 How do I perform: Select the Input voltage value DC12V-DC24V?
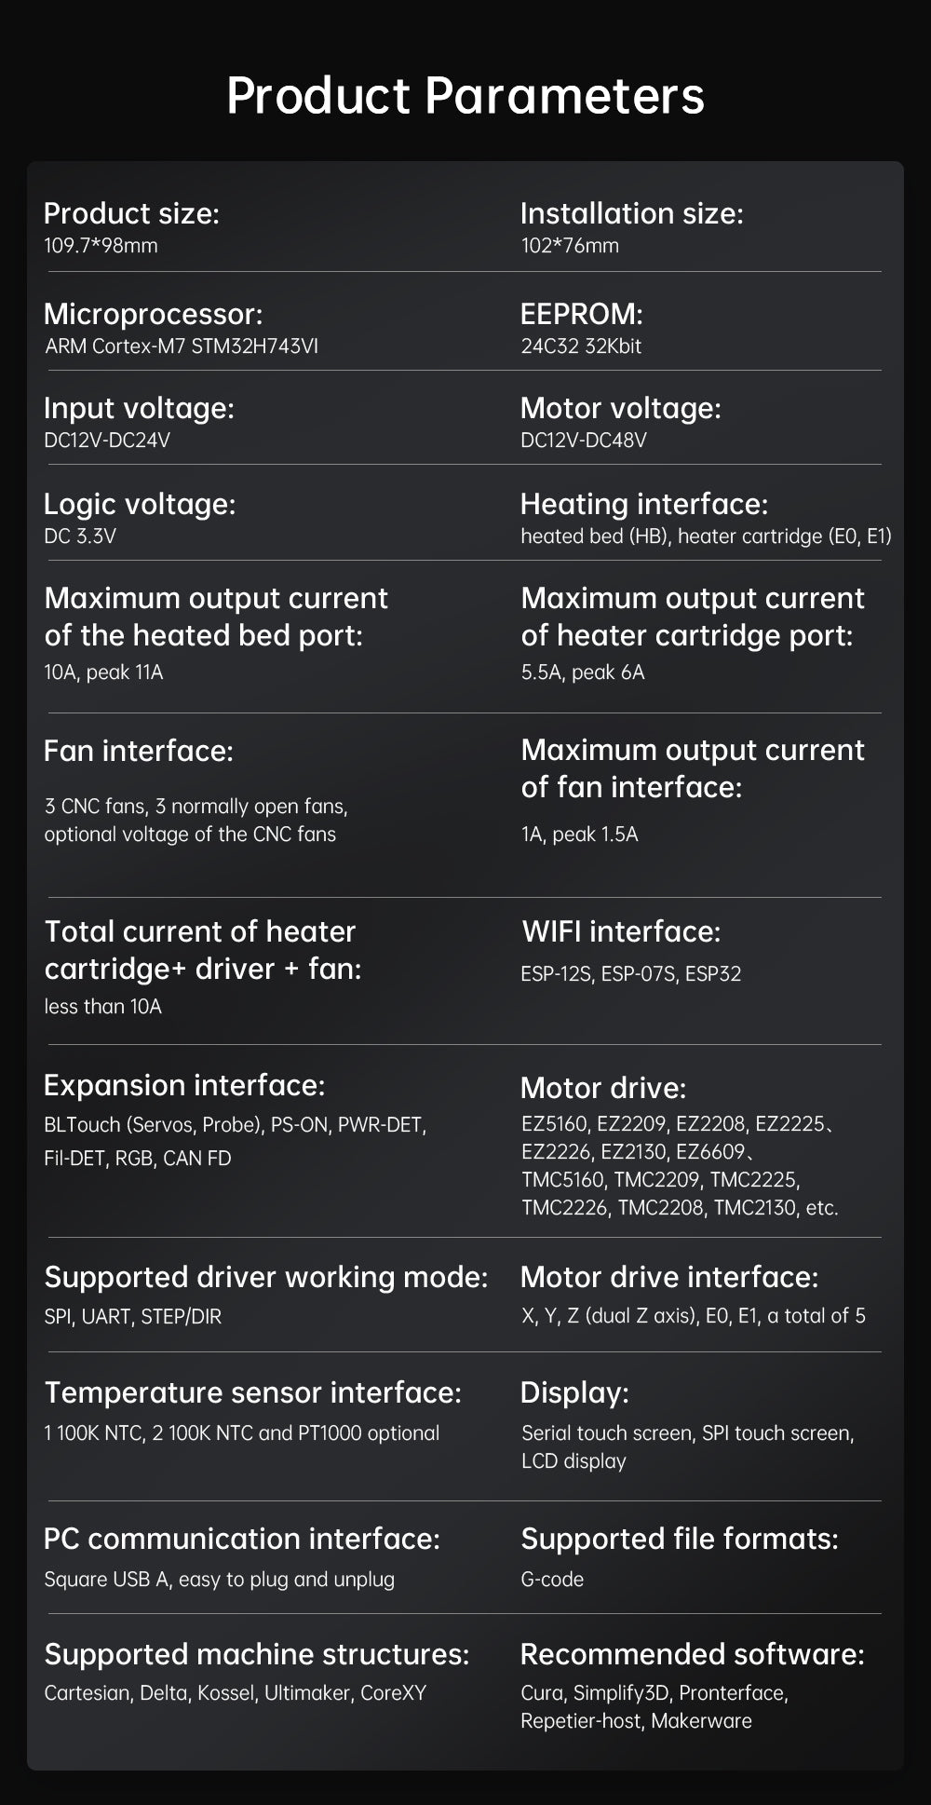107,441
